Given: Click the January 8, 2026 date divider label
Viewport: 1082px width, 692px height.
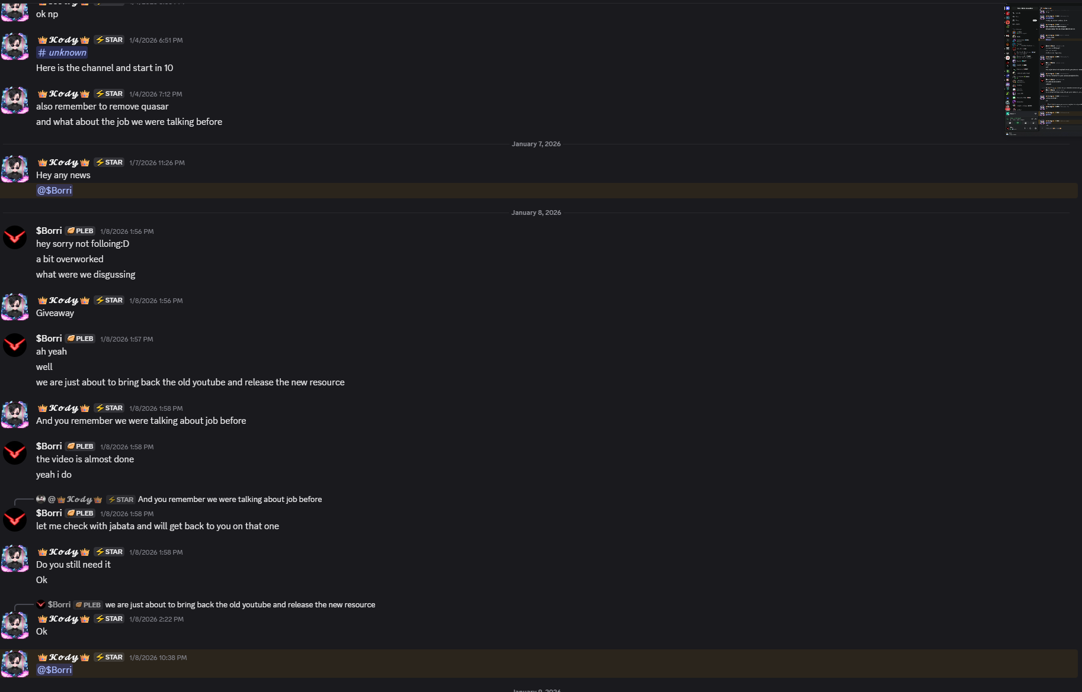Looking at the screenshot, I should point(536,213).
